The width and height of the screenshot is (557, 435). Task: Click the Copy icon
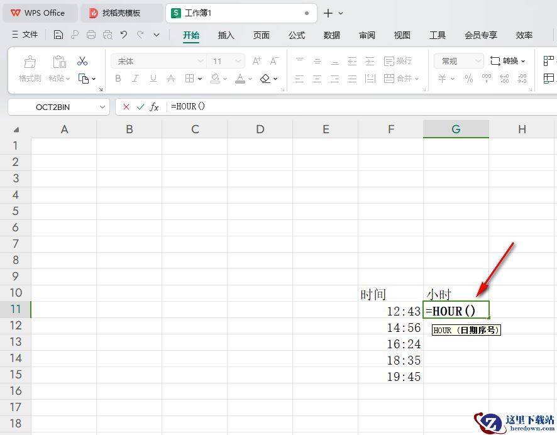click(x=84, y=79)
